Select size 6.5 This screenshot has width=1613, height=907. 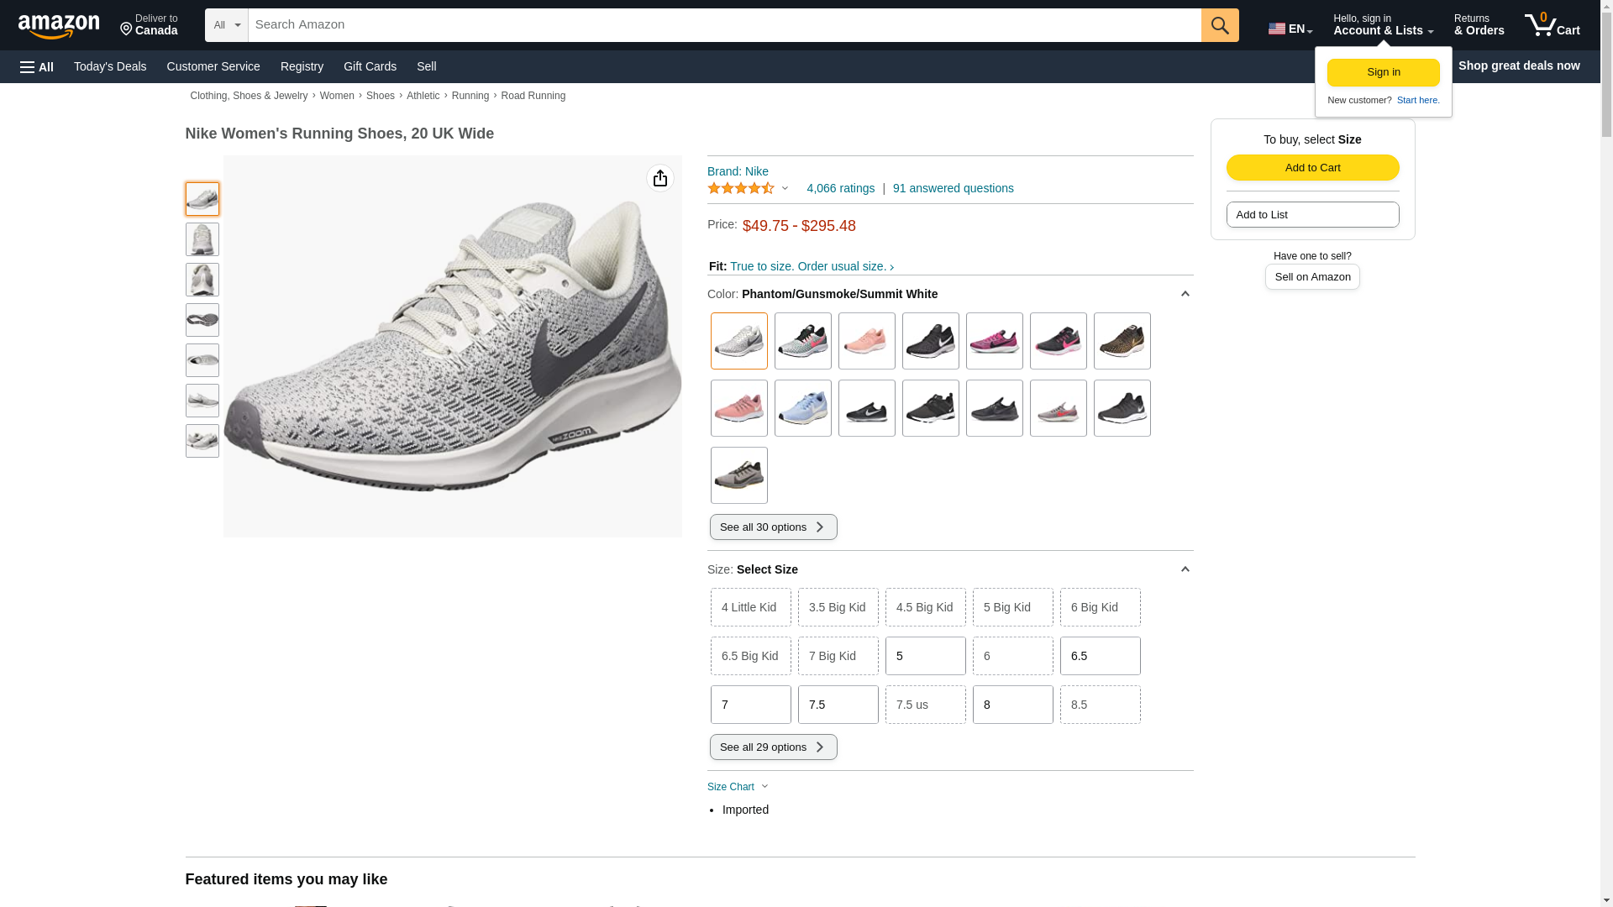point(1100,656)
